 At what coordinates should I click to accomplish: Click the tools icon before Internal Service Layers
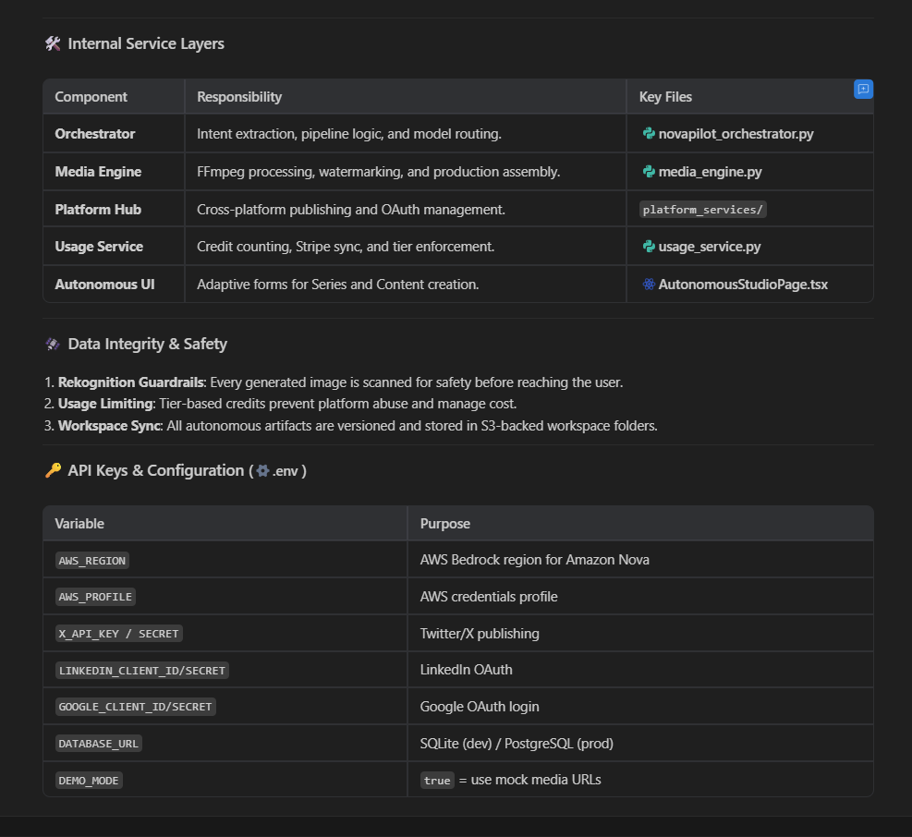(53, 43)
